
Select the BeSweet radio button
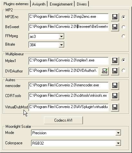[124, 27]
